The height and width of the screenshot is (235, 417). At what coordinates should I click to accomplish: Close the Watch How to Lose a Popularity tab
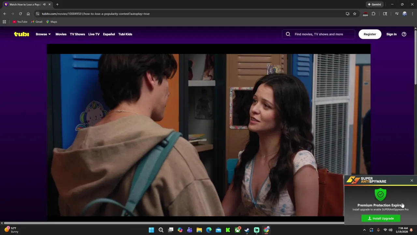click(50, 5)
